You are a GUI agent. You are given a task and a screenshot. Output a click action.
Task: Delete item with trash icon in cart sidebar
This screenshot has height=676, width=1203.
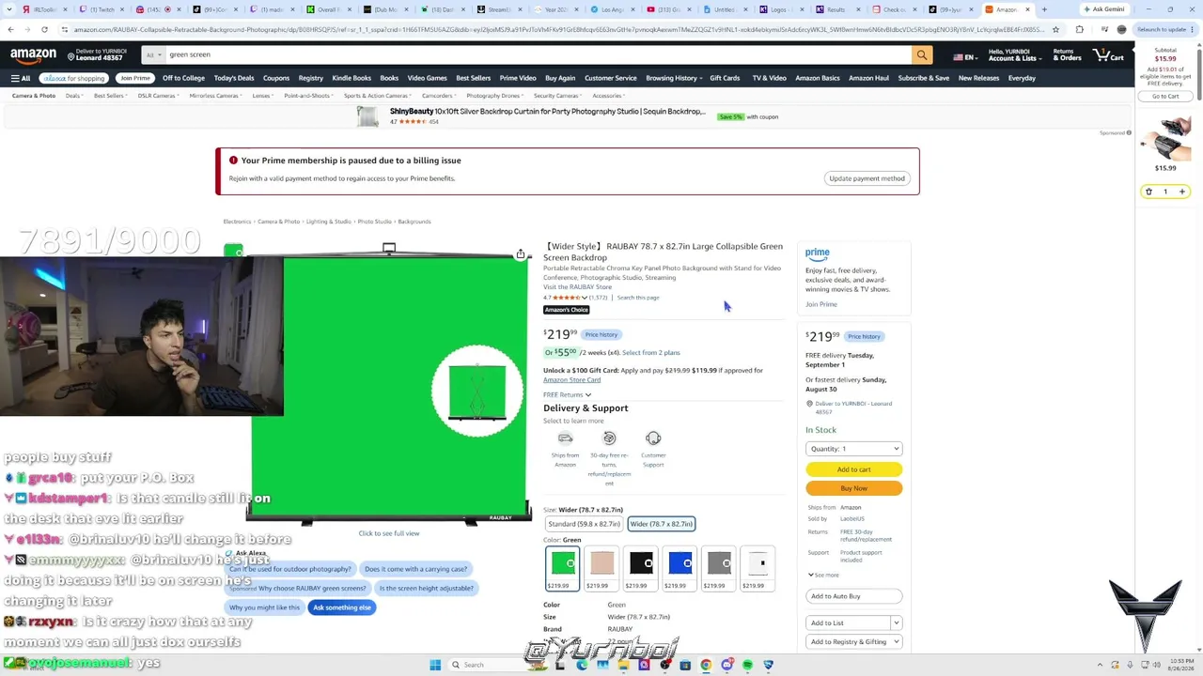[x=1148, y=192]
